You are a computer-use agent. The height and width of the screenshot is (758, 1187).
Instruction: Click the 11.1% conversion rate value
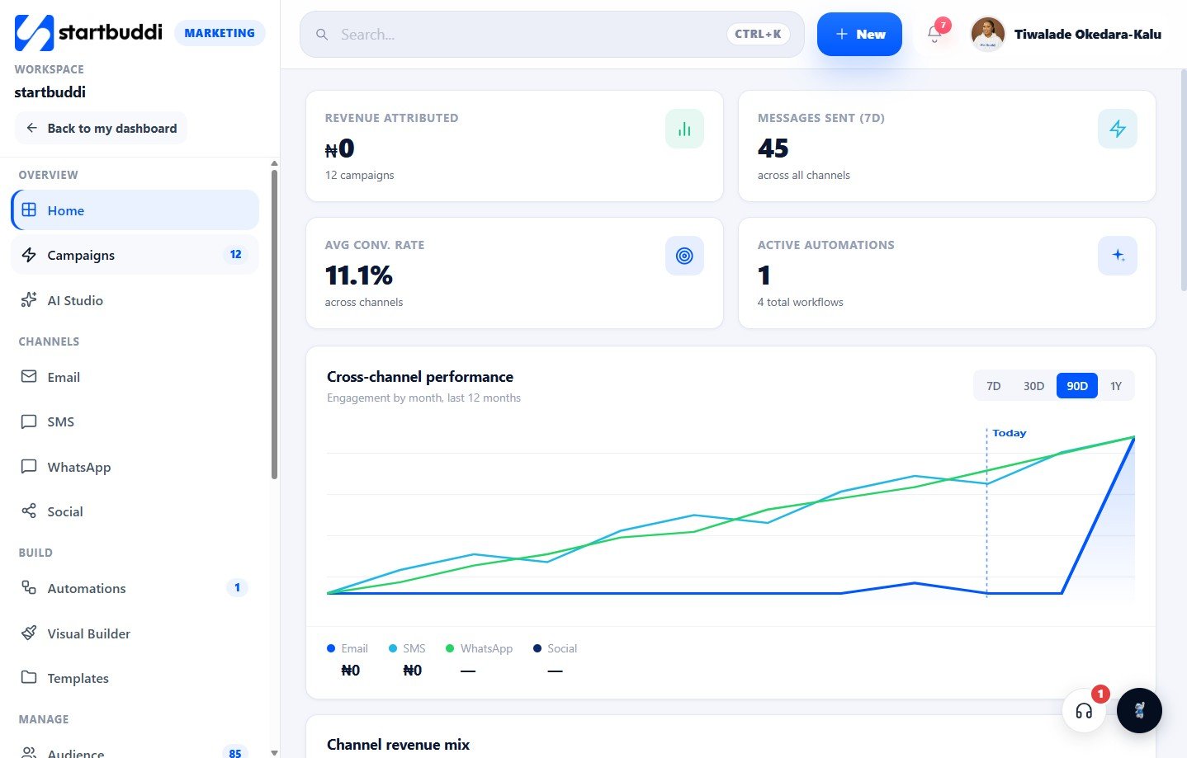[x=358, y=275]
